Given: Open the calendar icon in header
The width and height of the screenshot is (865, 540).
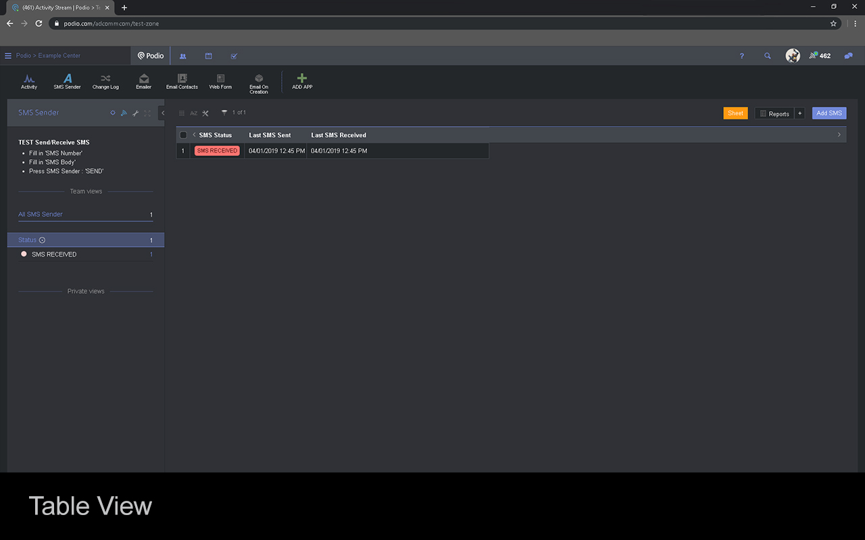Looking at the screenshot, I should coord(209,56).
